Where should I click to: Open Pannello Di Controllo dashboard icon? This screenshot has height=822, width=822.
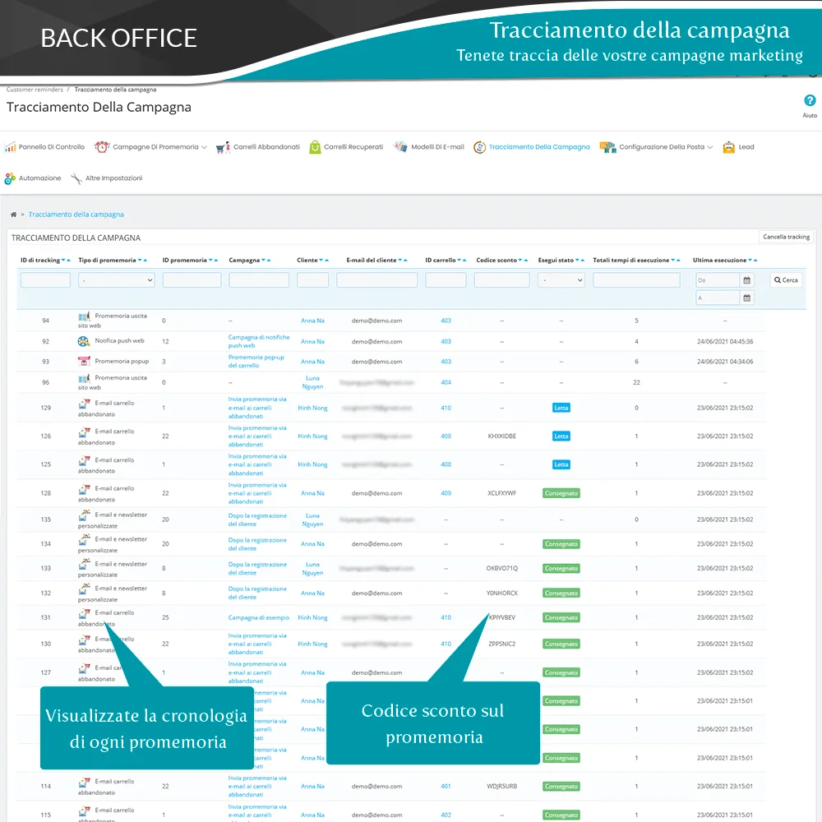click(x=11, y=147)
